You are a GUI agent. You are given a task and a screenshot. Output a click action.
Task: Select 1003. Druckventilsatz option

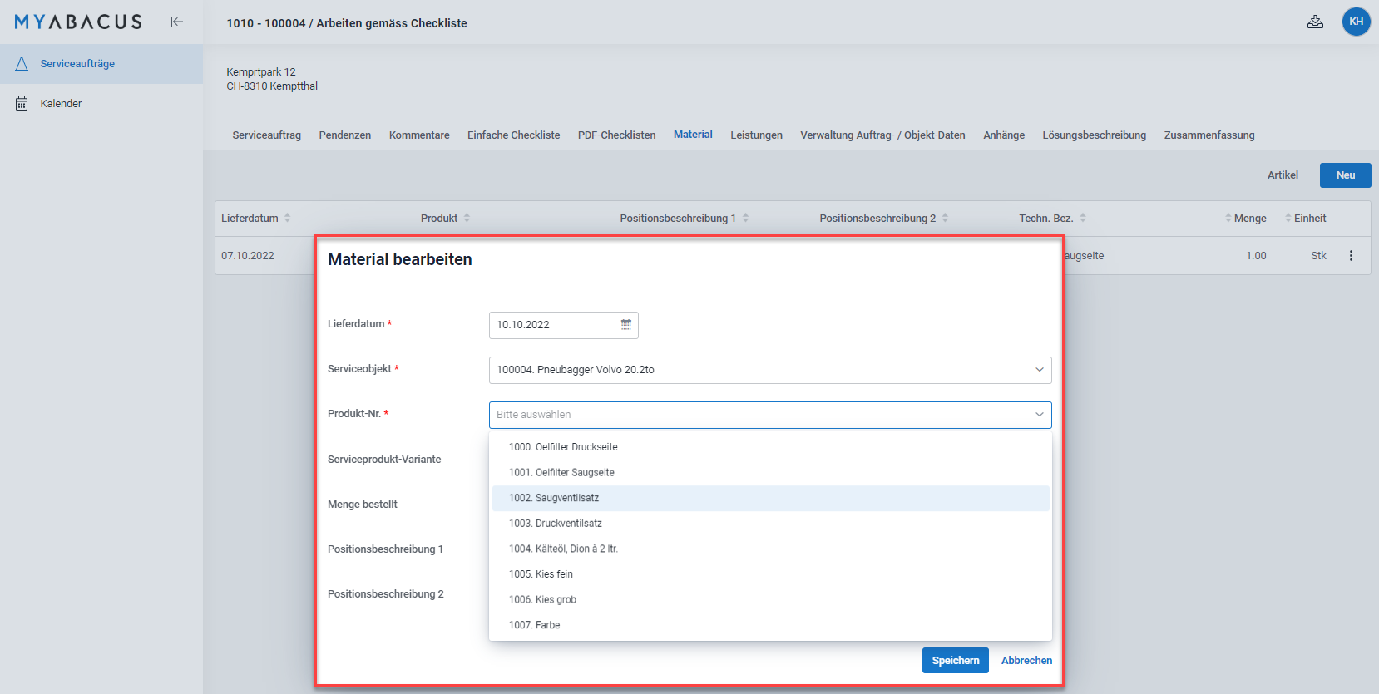(x=770, y=524)
